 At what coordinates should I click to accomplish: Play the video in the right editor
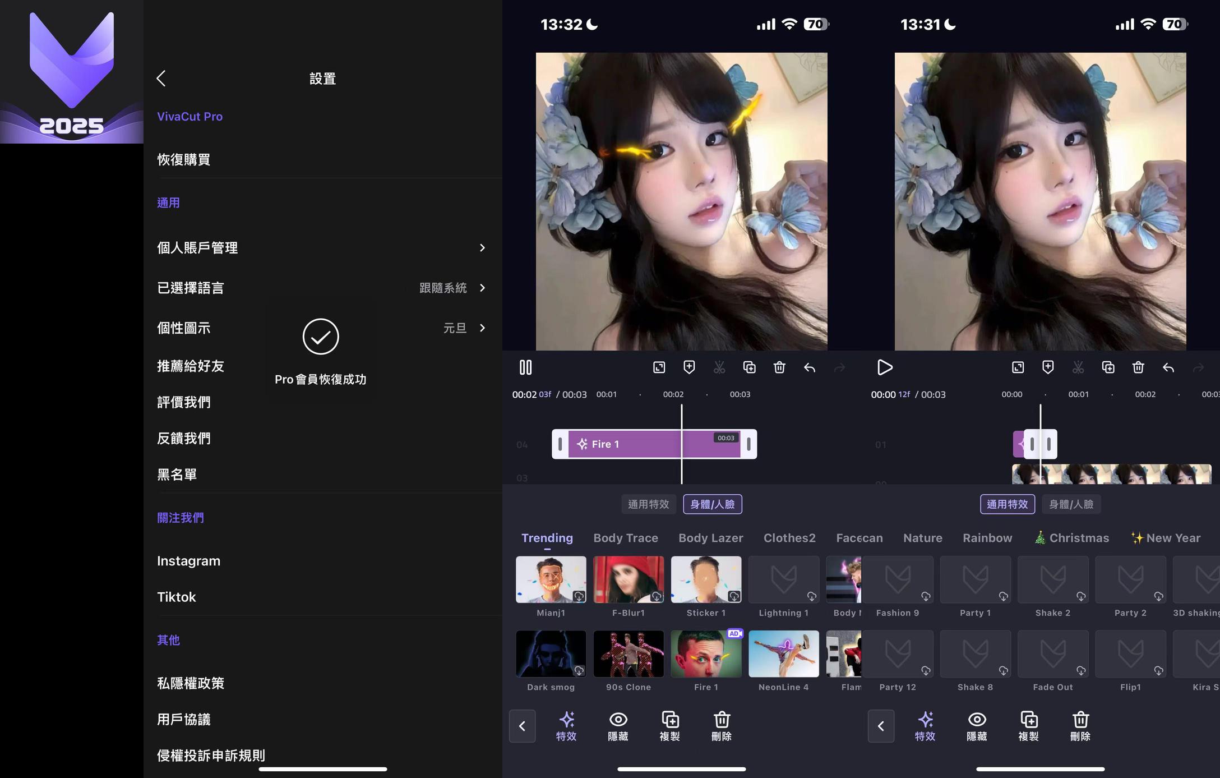(x=885, y=367)
